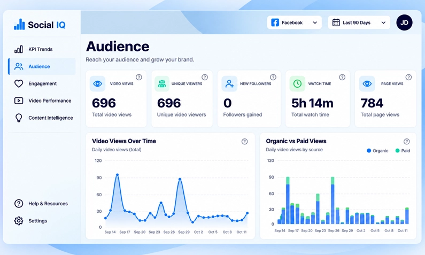Image resolution: width=425 pixels, height=255 pixels.
Task: Show help for the Watch Time card
Action: 342,77
